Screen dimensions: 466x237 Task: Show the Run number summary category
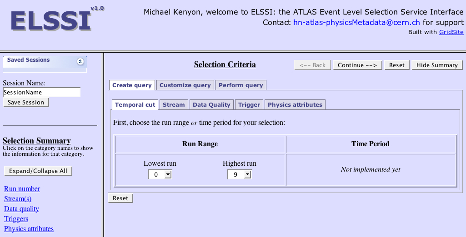pos(22,189)
